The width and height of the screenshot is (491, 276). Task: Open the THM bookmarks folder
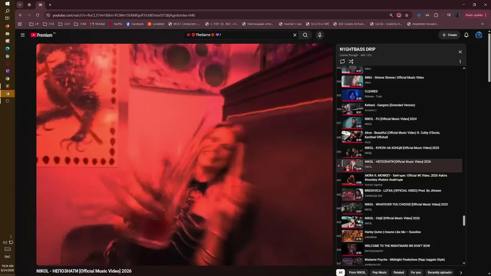pyautogui.click(x=80, y=24)
